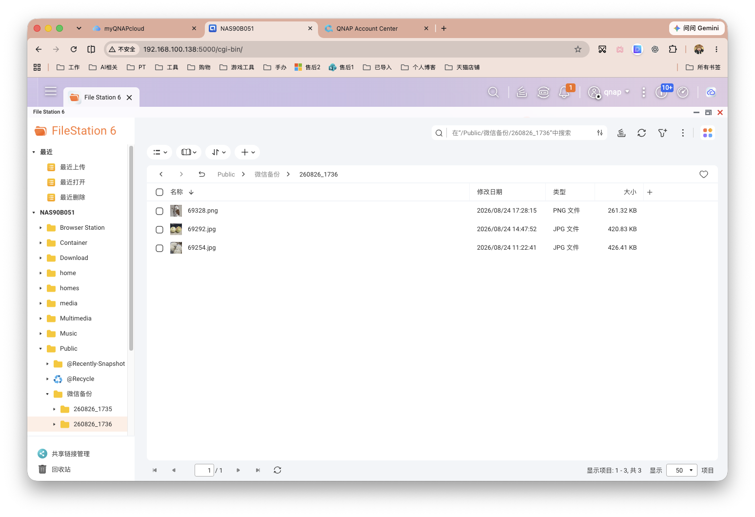Screen dimensions: 755x517
Task: Reload the browser page
Action: [74, 49]
